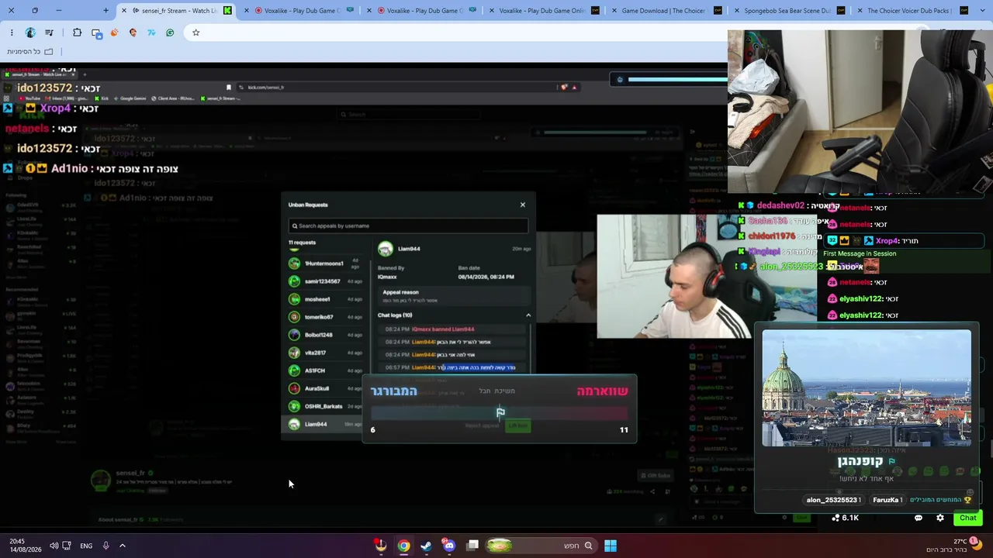The image size is (993, 558).
Task: Open the AuraSkull unban request
Action: point(325,388)
